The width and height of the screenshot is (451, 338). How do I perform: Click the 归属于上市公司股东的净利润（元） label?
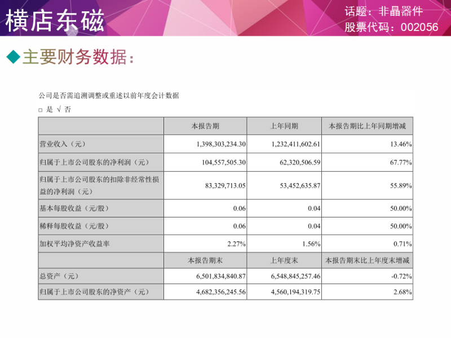click(95, 162)
